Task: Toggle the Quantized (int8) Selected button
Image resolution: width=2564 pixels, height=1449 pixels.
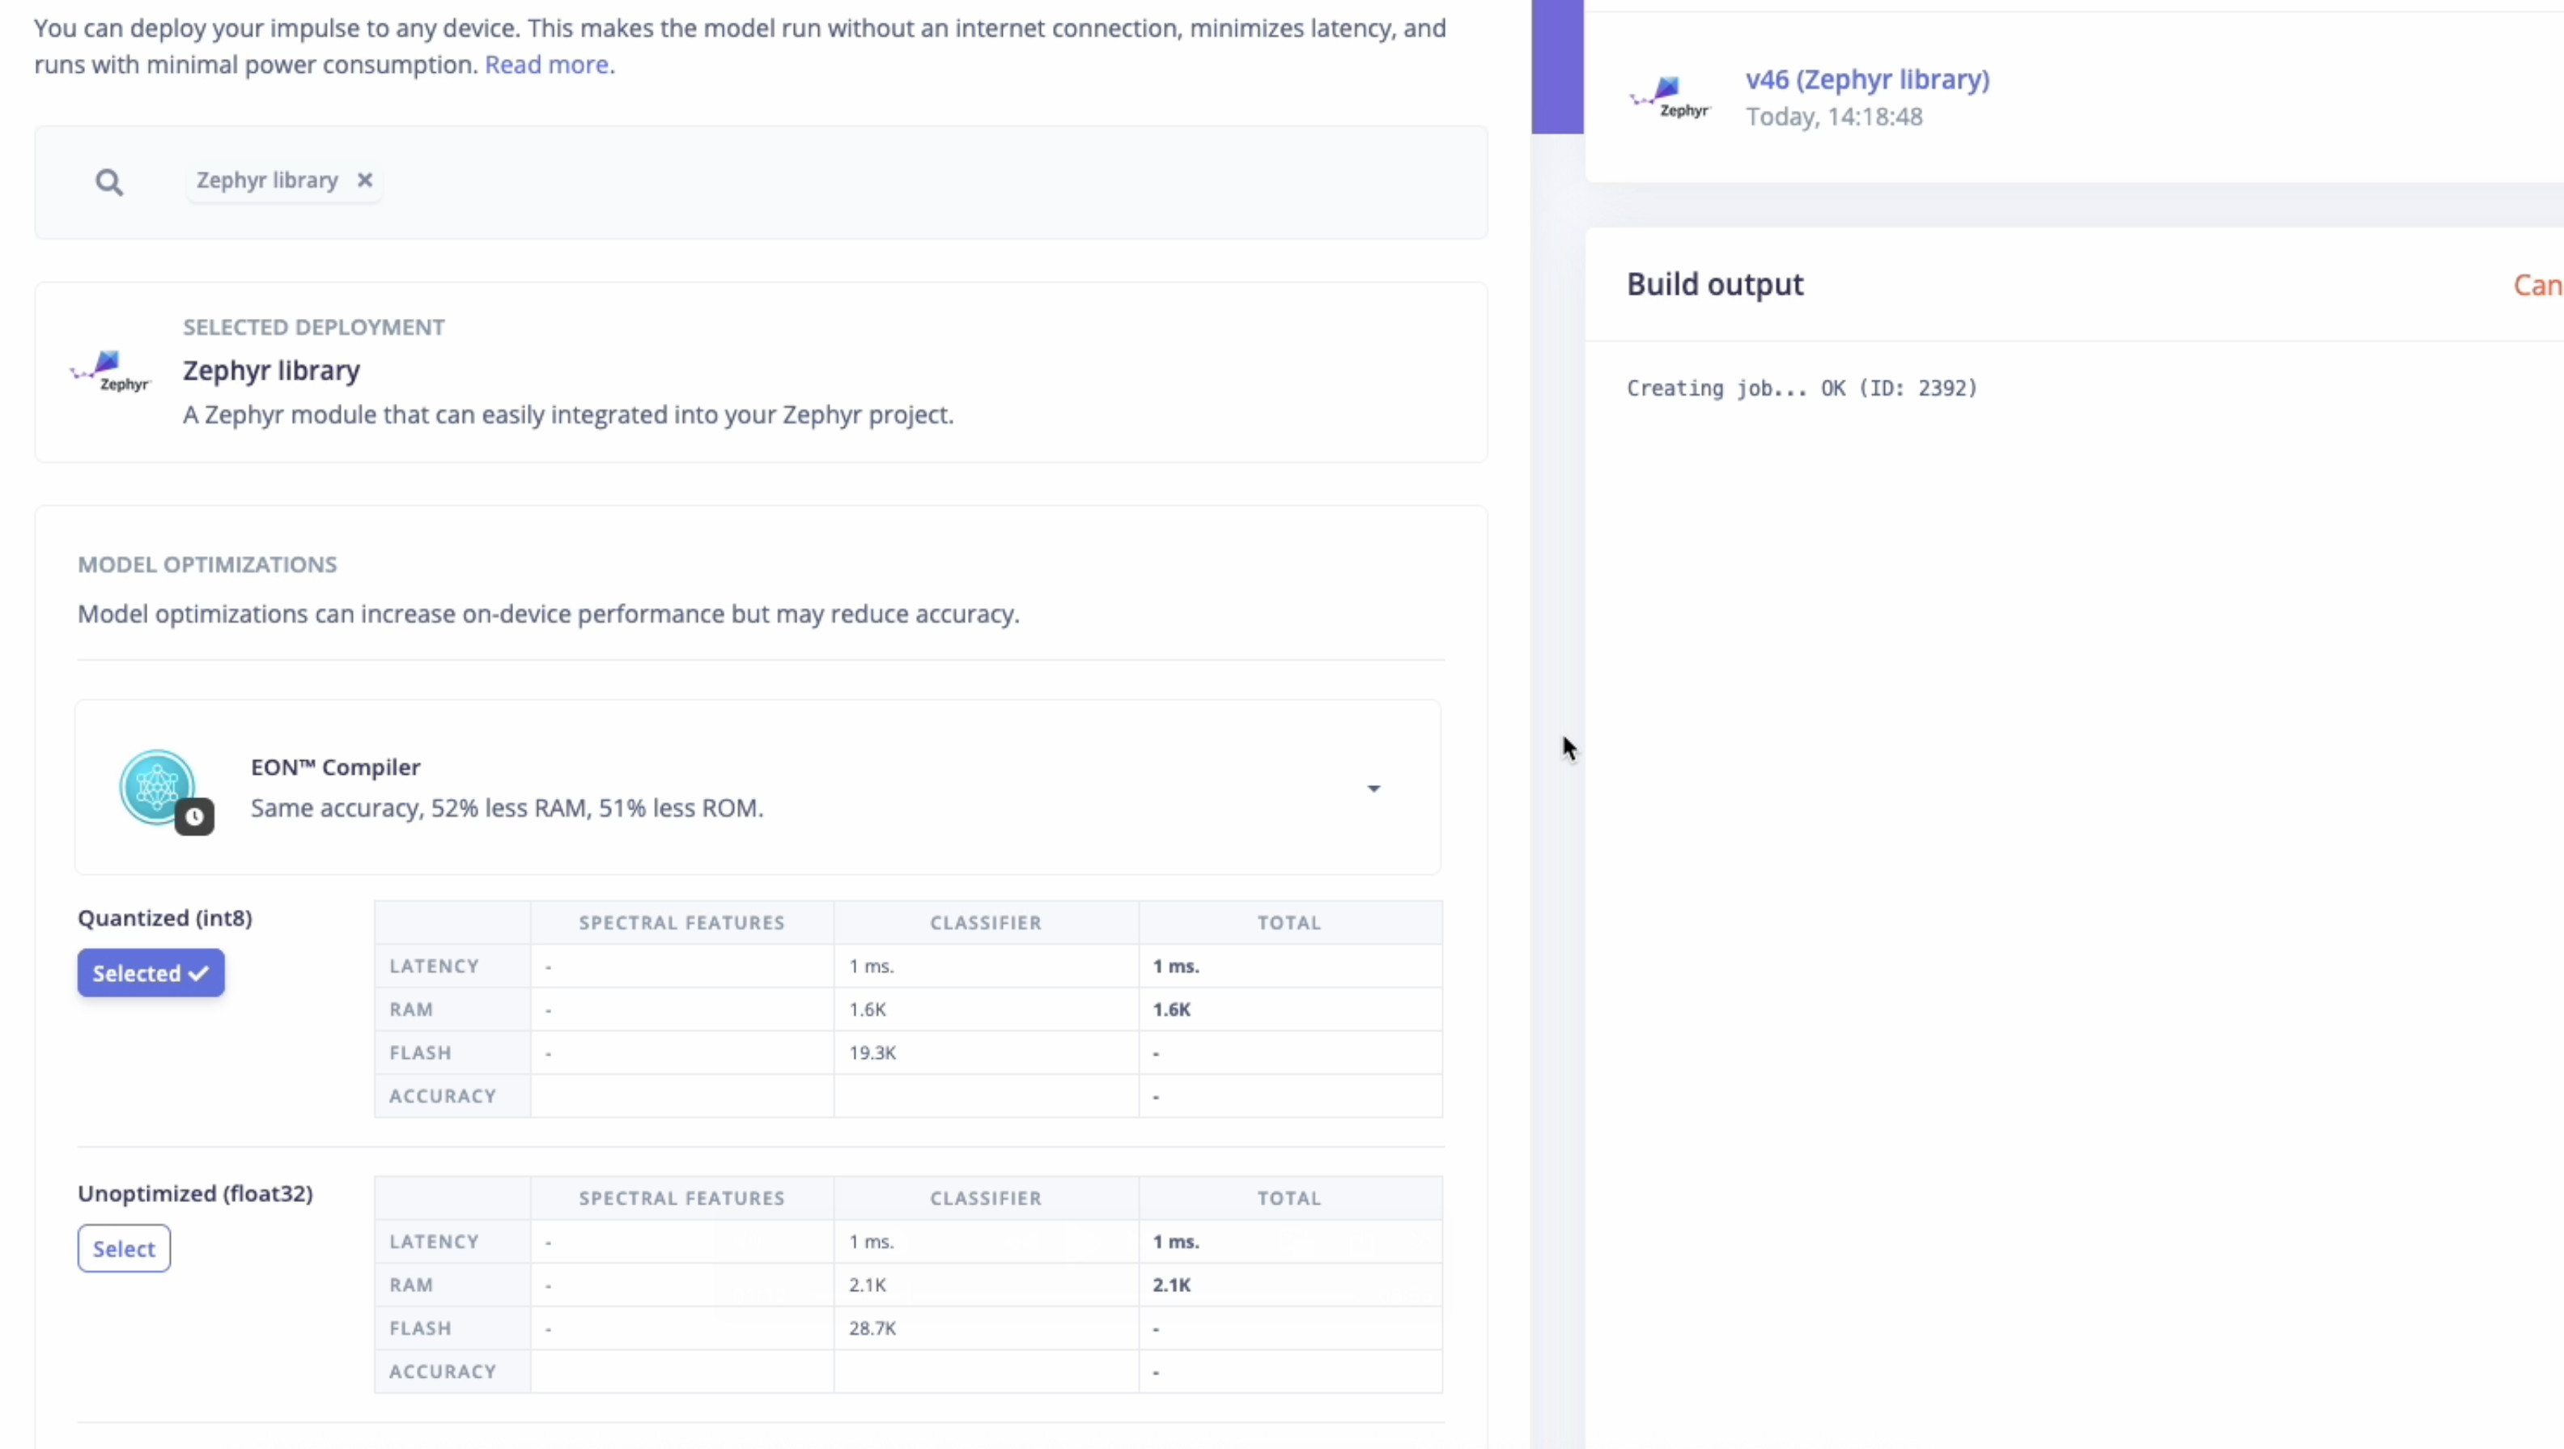Action: point(151,973)
